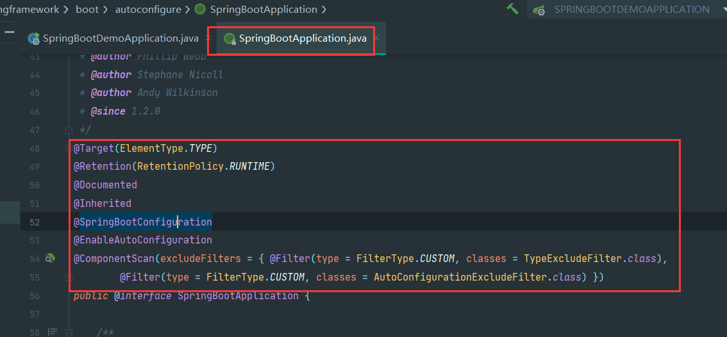The image size is (727, 337).
Task: Expand the chevron after SpringBootApplication breadcrumb
Action: coord(323,9)
